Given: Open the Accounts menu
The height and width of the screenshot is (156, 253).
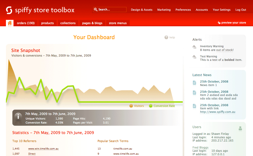Looking at the screenshot, I should (202, 10).
